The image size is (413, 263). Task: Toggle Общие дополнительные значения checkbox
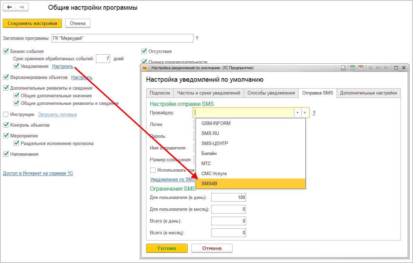[x=16, y=96]
